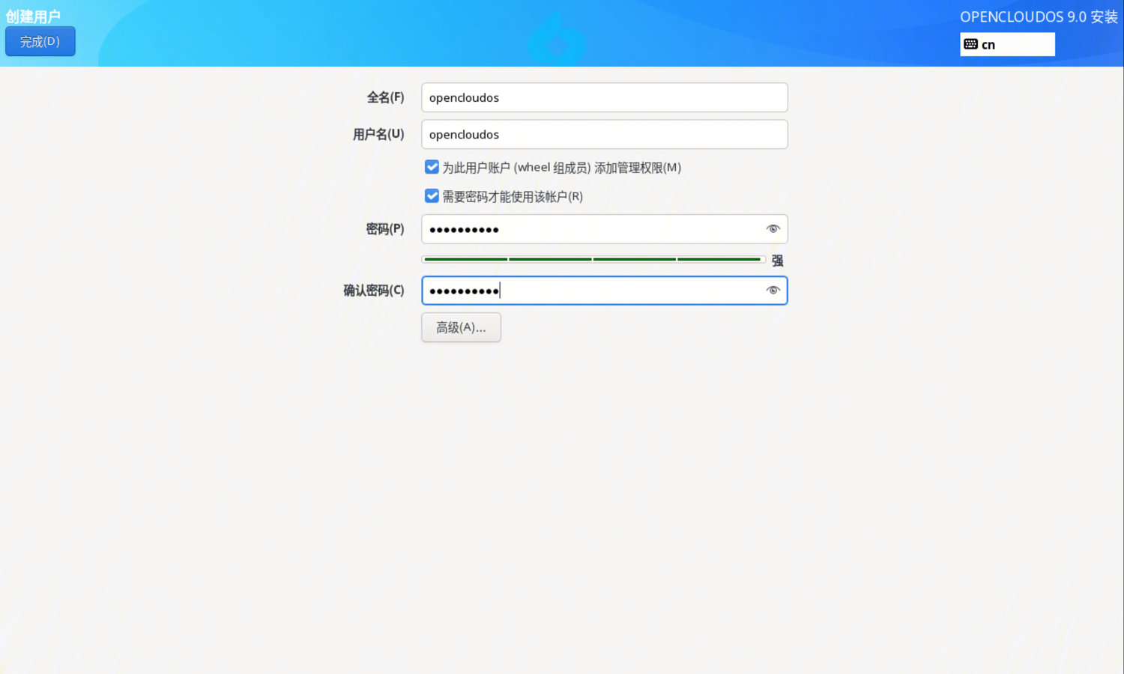Click the 强 strength label
The height and width of the screenshot is (674, 1124).
coord(777,261)
